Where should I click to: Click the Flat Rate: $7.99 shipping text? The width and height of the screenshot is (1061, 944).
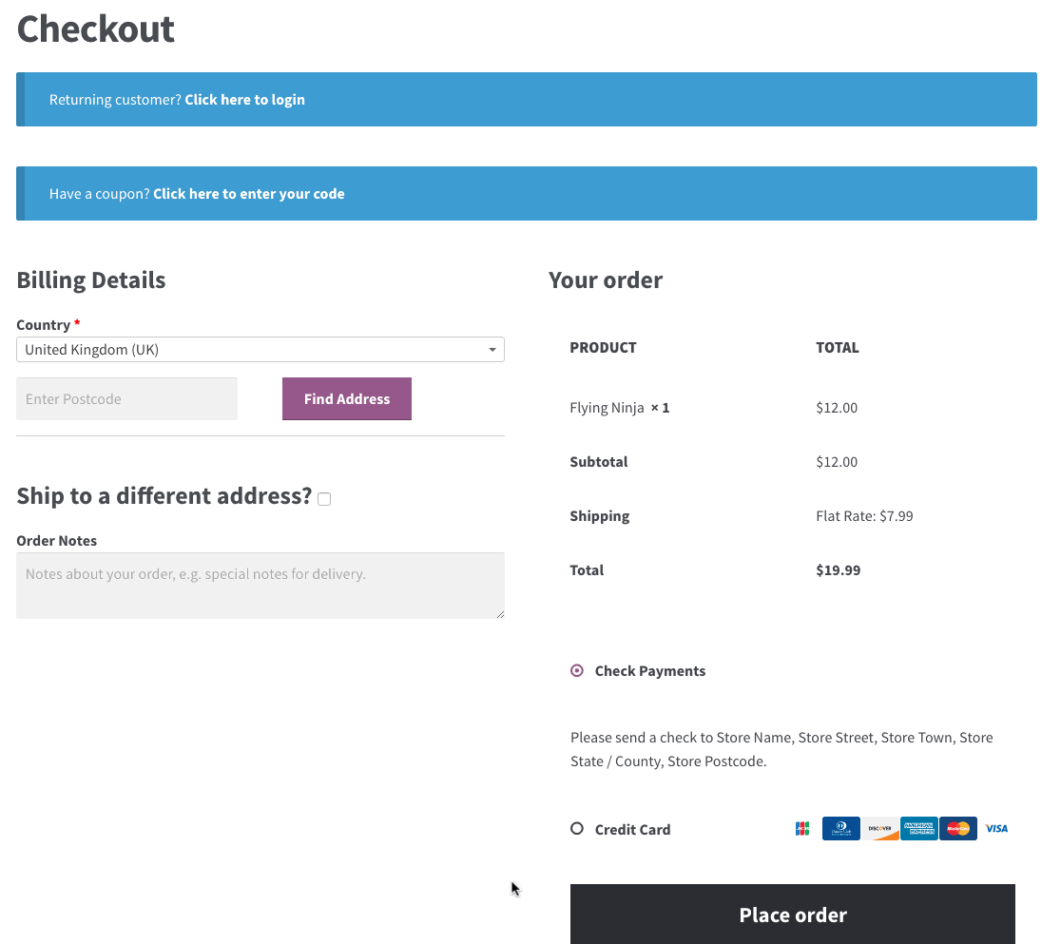[864, 515]
